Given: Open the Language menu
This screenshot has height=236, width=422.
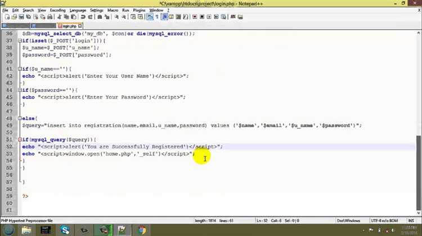Looking at the screenshot, I should tap(78, 10).
